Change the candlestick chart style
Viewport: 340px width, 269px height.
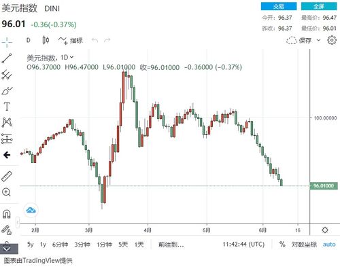tap(46, 40)
